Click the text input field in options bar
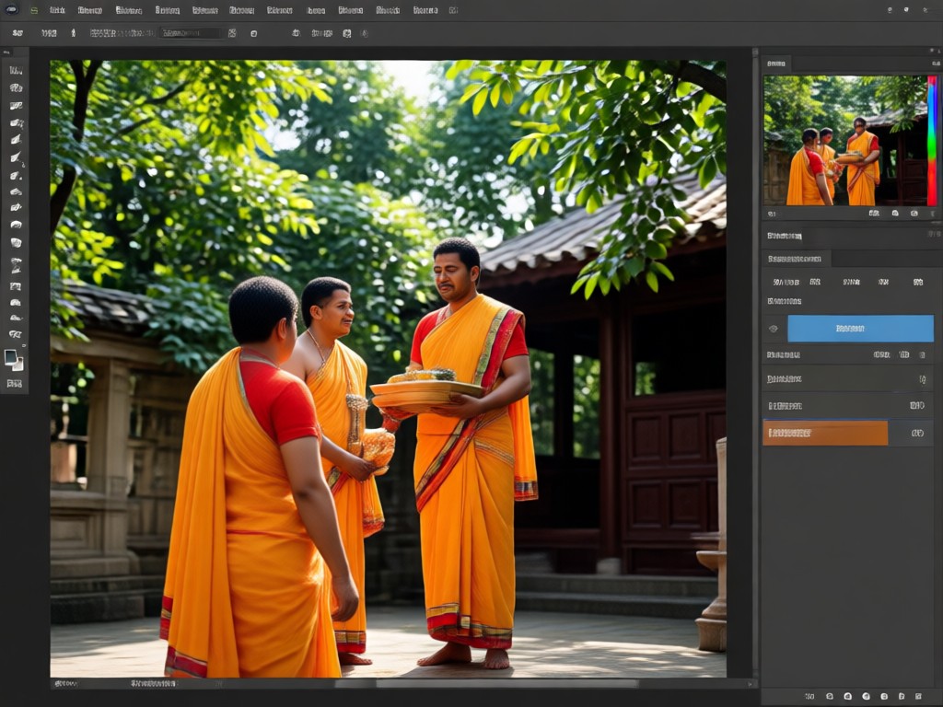 click(x=192, y=33)
